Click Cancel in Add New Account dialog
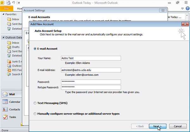This screenshot has height=132, width=190. 178,126
